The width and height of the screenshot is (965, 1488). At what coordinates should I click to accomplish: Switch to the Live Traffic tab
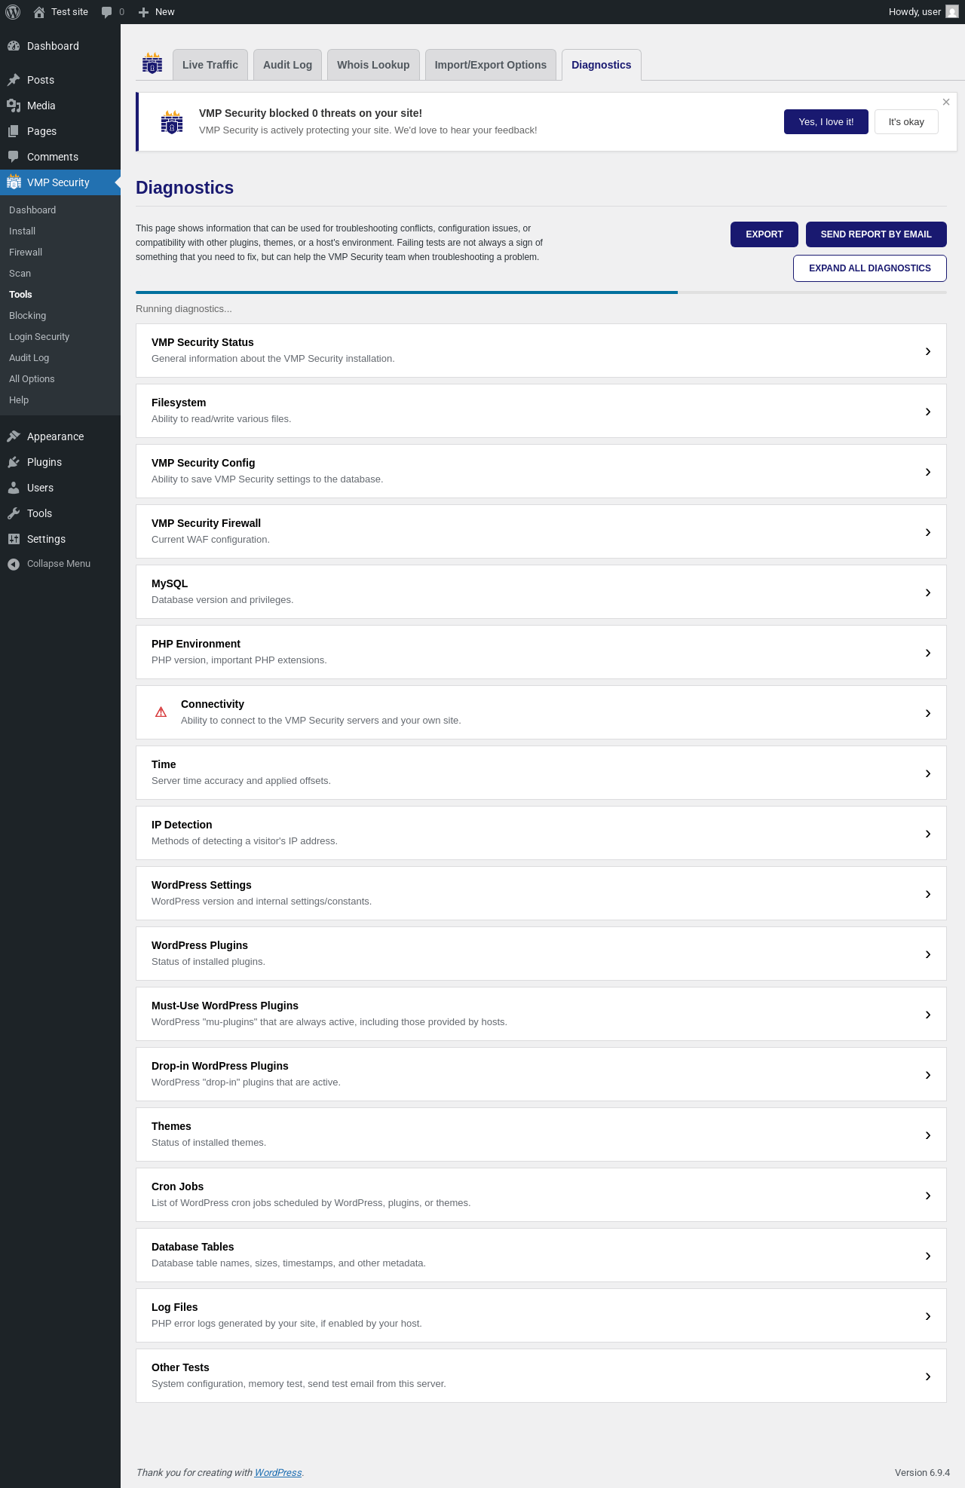point(210,65)
